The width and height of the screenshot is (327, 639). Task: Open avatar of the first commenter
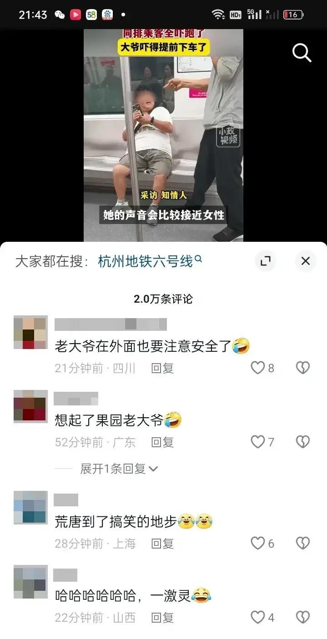click(30, 332)
